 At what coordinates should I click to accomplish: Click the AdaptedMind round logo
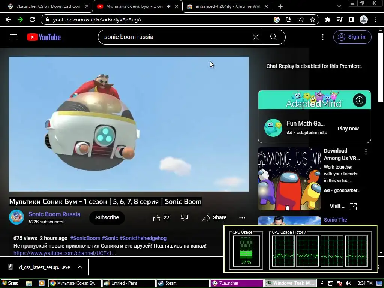click(273, 127)
